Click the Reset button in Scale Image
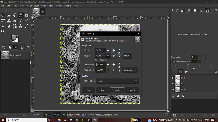 click(x=103, y=90)
